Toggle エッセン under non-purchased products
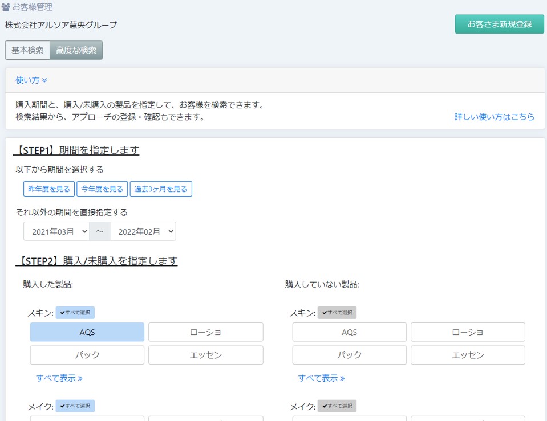 [468, 355]
